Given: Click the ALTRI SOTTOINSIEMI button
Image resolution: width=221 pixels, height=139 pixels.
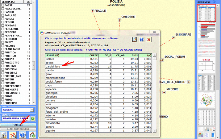Looking at the screenshot, I should (18, 129).
